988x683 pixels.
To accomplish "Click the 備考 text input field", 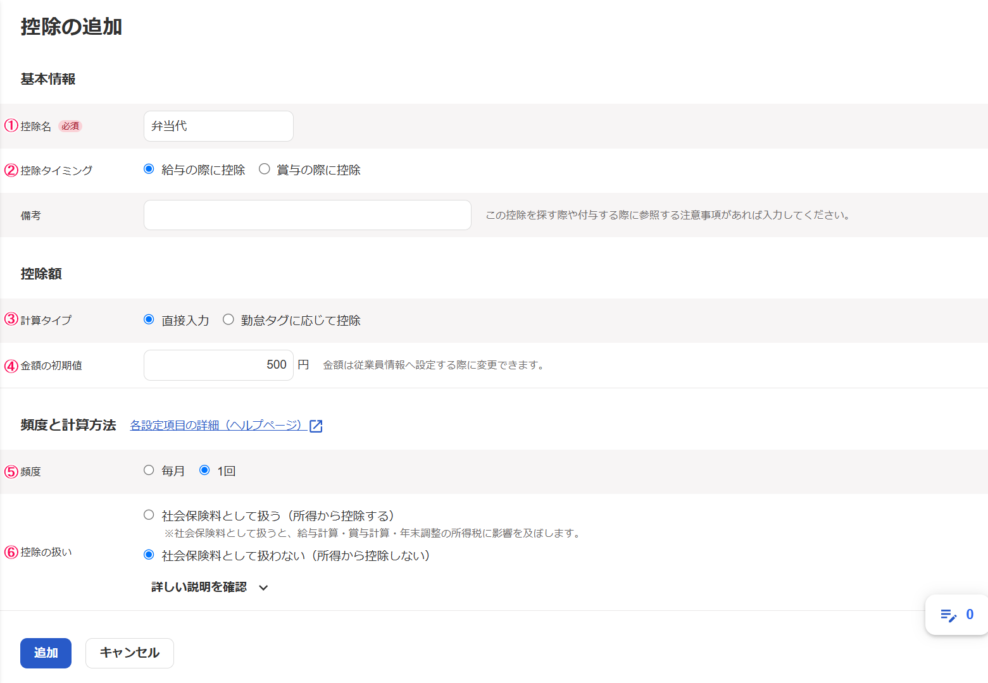I will click(307, 215).
